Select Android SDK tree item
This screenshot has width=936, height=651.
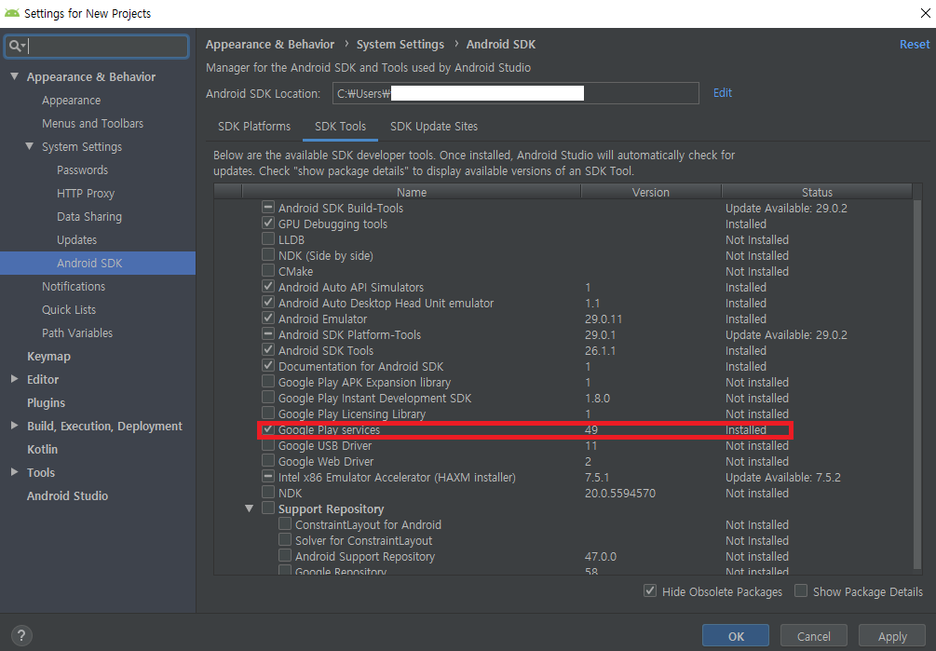(x=98, y=264)
